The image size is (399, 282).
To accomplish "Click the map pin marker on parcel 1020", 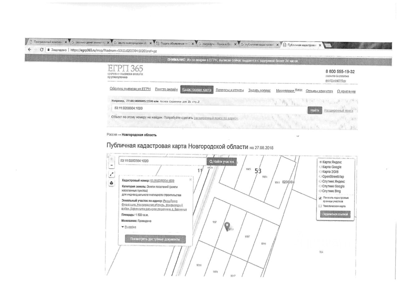I will [x=228, y=227].
